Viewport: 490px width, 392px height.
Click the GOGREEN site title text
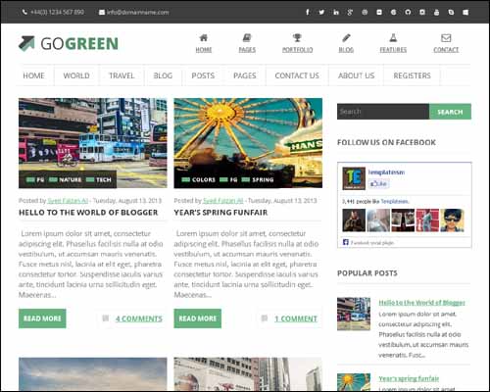(79, 44)
